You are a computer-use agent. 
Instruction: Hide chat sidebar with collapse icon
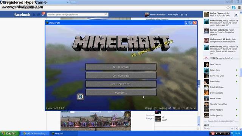pyautogui.click(x=237, y=128)
